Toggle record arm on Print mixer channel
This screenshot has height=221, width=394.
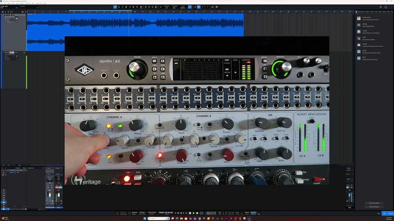coord(57,188)
